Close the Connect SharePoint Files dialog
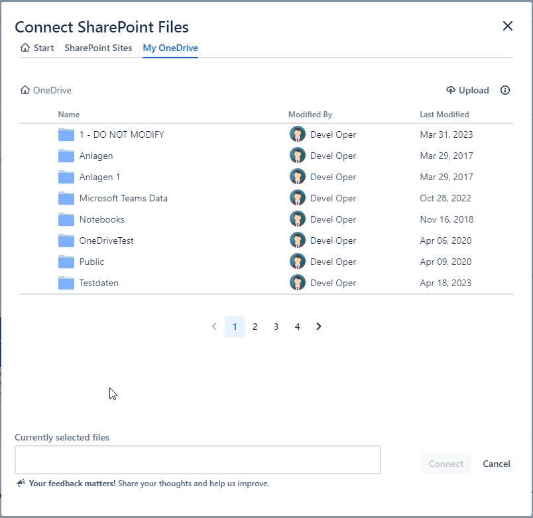Image resolution: width=533 pixels, height=518 pixels. [508, 26]
